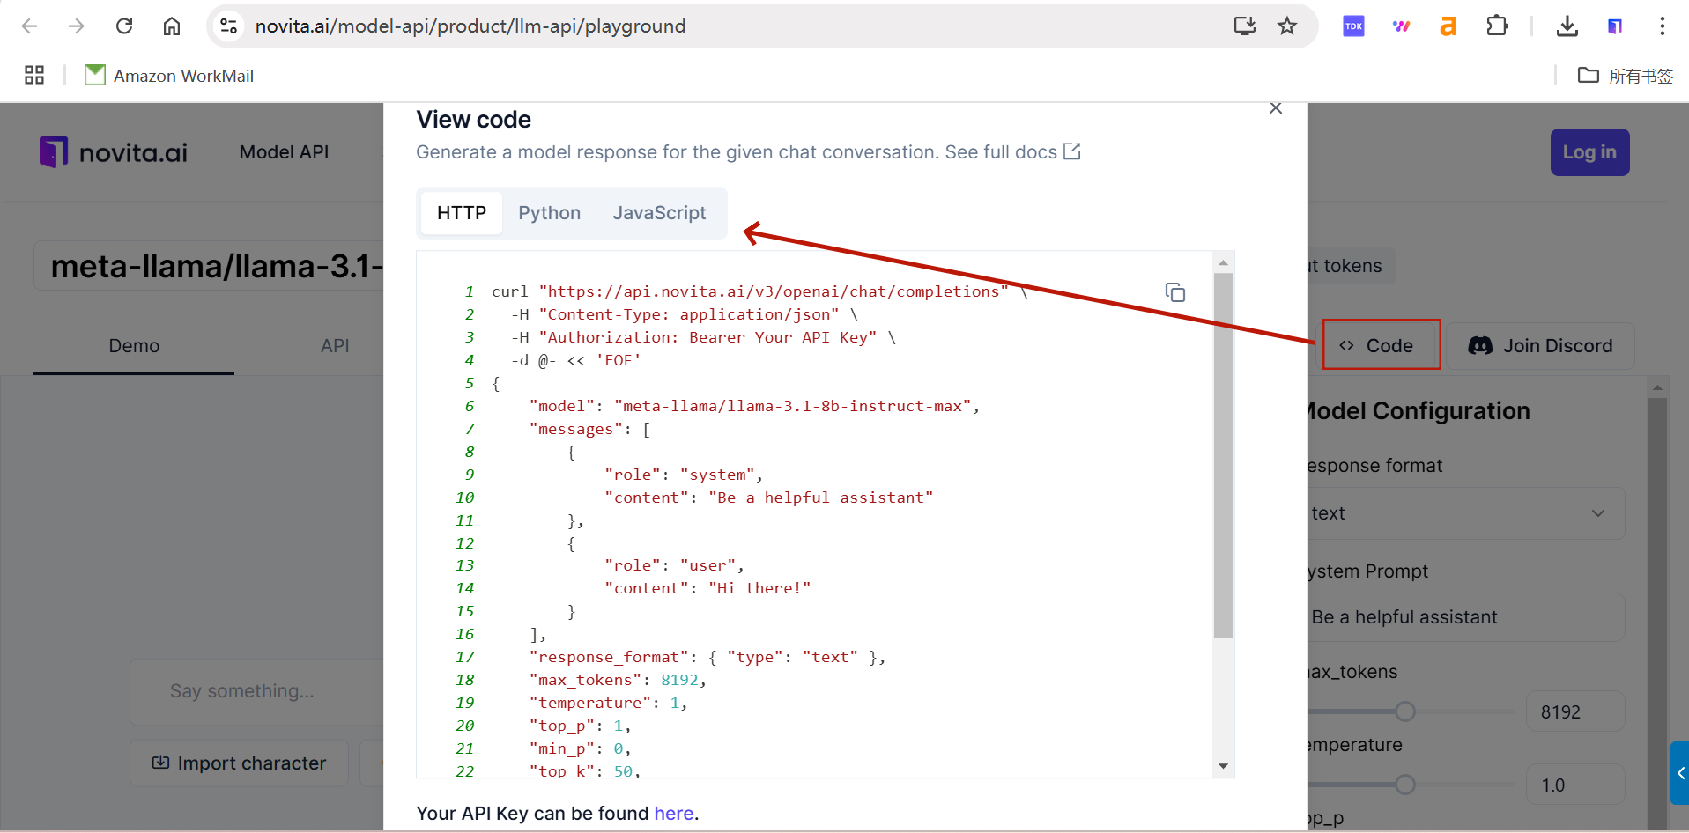Bookmark this page with star icon

click(1287, 26)
